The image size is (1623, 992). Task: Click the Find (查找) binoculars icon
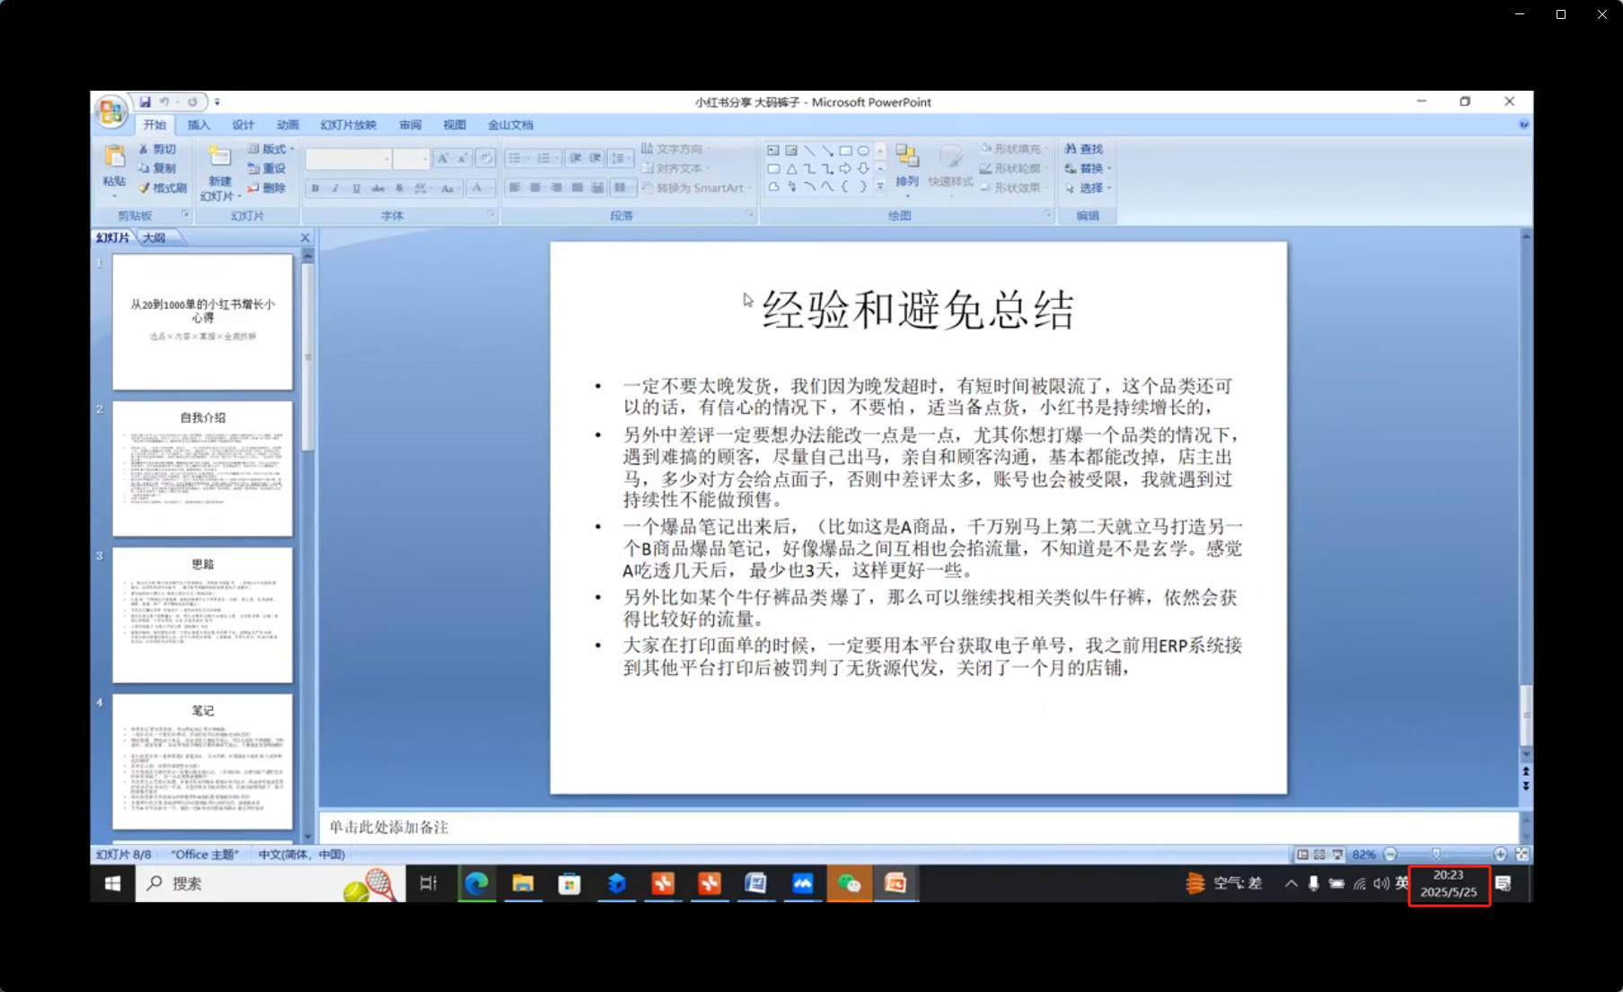[x=1071, y=149]
